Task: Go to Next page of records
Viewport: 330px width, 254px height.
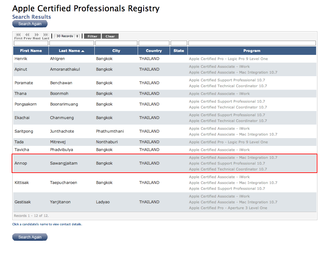Action: 37,36
